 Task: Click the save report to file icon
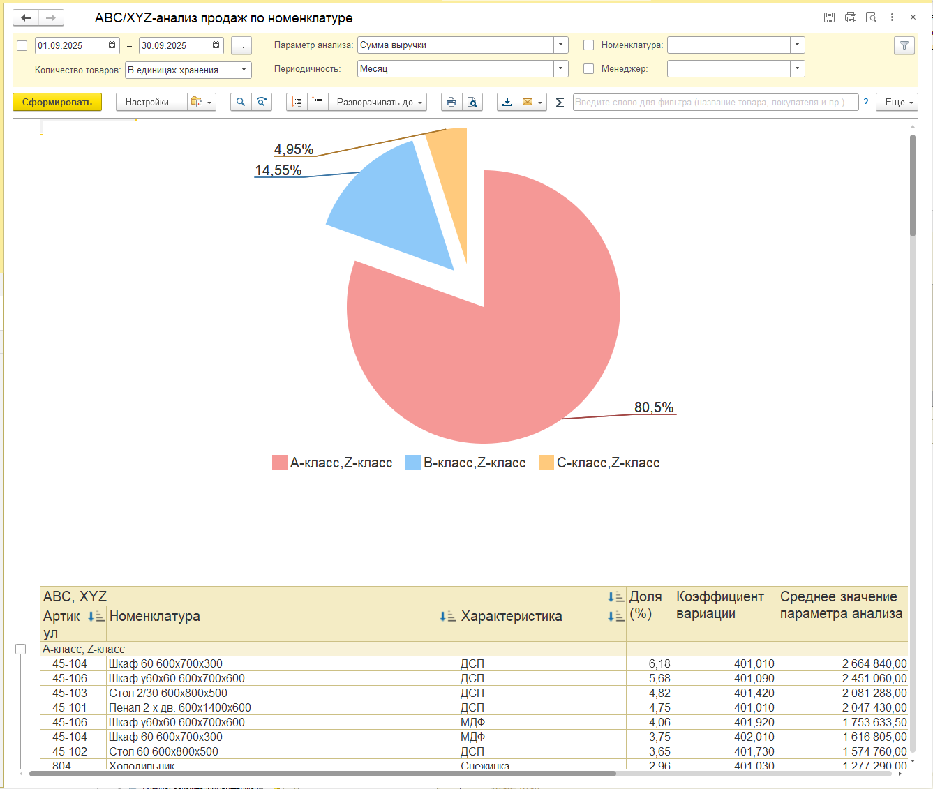pos(507,102)
